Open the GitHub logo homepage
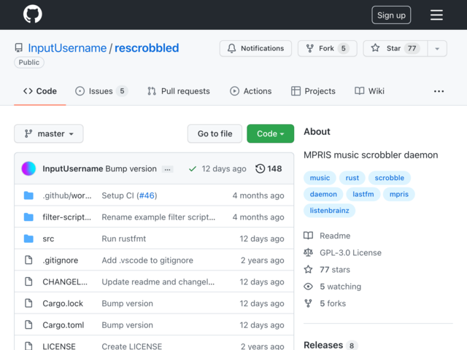Image resolution: width=467 pixels, height=350 pixels. (x=32, y=14)
